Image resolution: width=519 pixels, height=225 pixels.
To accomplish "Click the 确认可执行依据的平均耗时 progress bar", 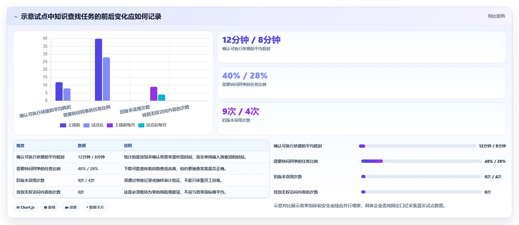I will coord(417,146).
